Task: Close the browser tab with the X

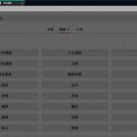Action: point(22,3)
